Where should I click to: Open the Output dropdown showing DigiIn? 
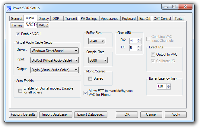tap(55, 70)
